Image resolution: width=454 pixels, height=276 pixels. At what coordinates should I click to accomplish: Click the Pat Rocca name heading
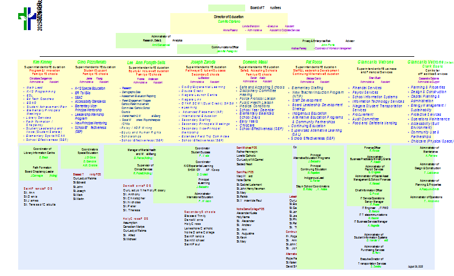tap(314, 61)
